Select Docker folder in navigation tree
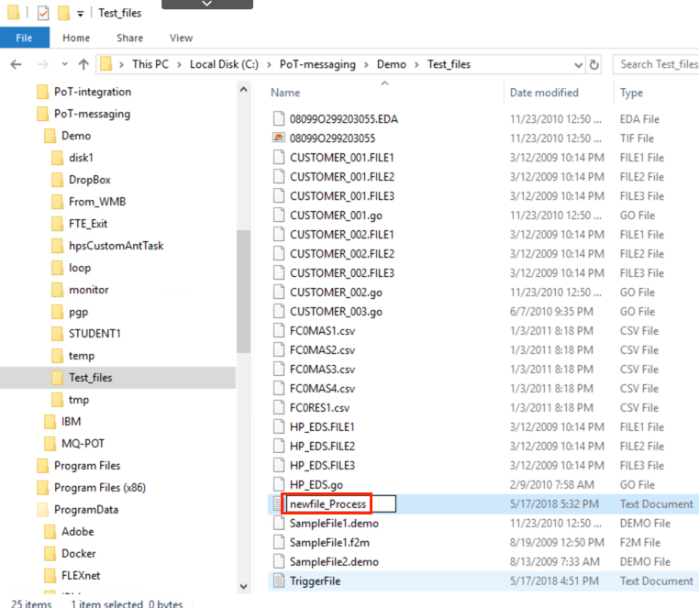The width and height of the screenshot is (699, 608). (x=79, y=554)
